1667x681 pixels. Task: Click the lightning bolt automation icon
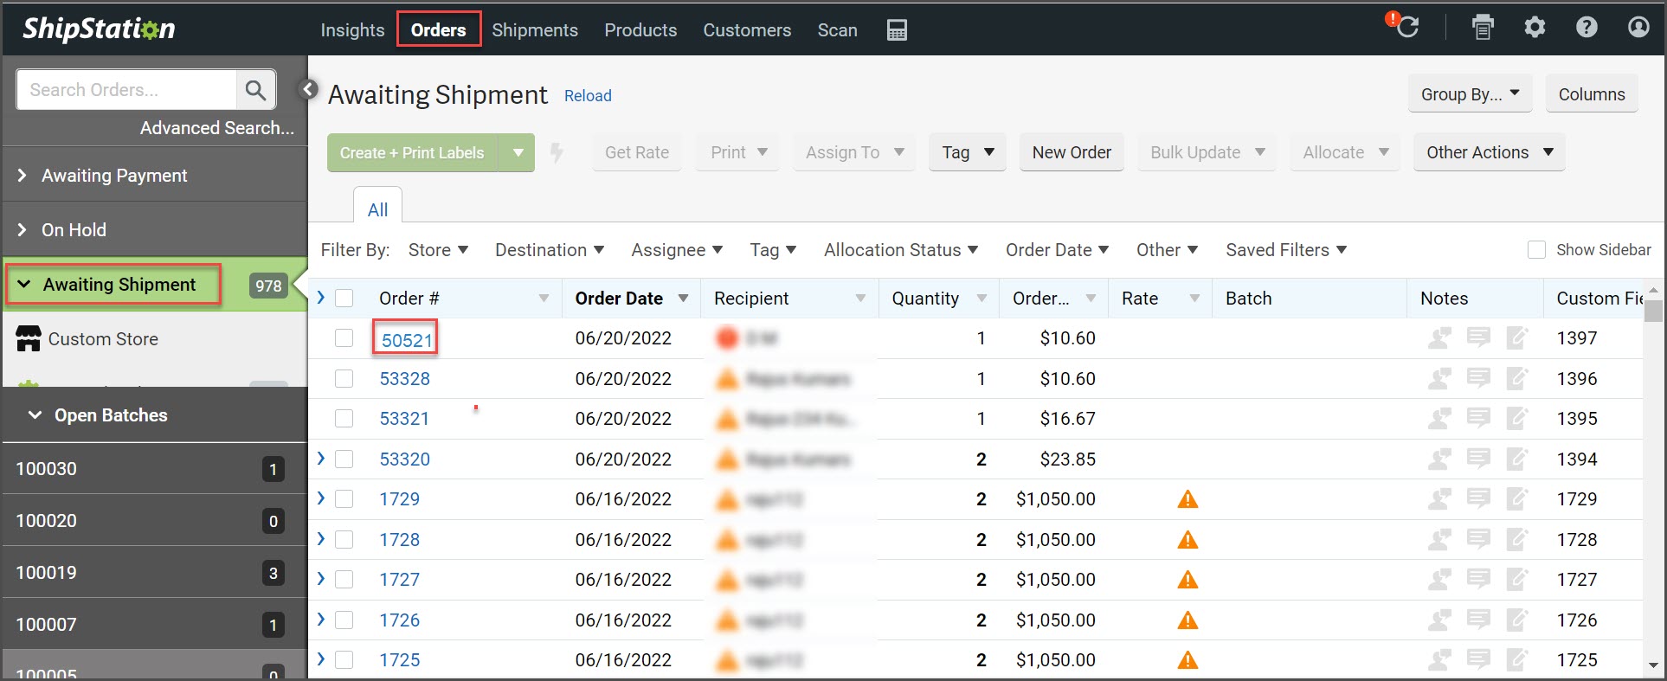[557, 152]
